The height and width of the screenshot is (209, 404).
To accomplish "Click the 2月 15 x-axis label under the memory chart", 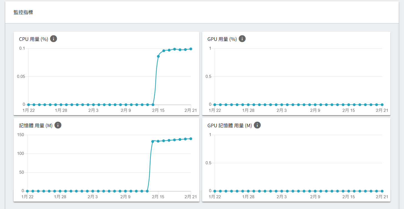I will click(158, 197).
